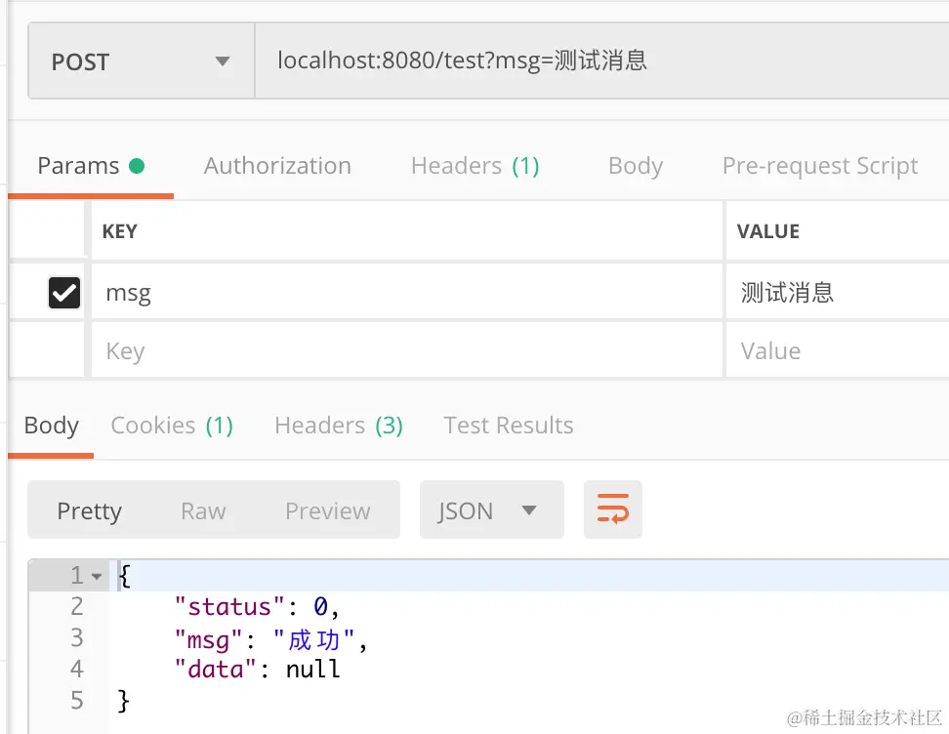Image resolution: width=949 pixels, height=734 pixels.
Task: Select the request Body tab
Action: coord(635,166)
